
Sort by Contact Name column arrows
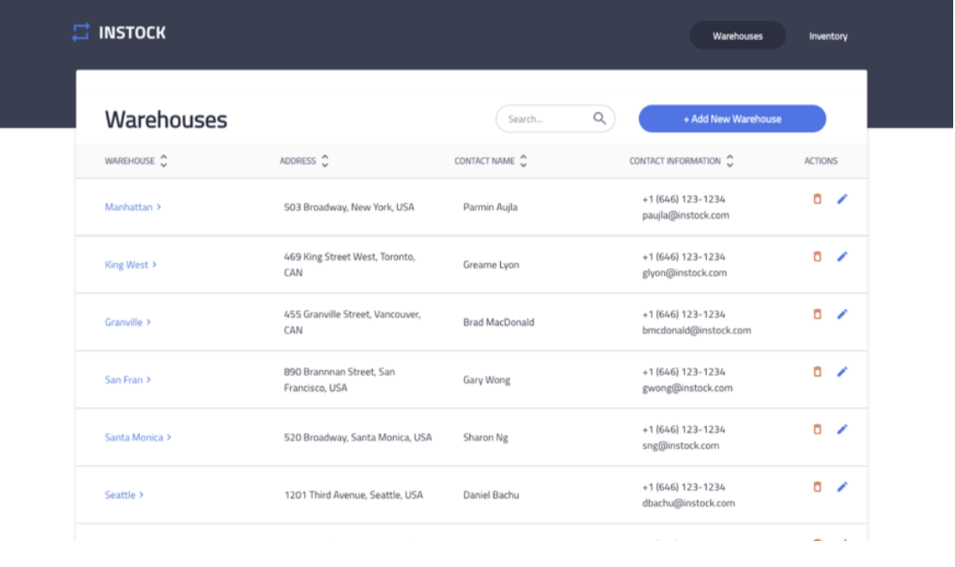pos(524,162)
